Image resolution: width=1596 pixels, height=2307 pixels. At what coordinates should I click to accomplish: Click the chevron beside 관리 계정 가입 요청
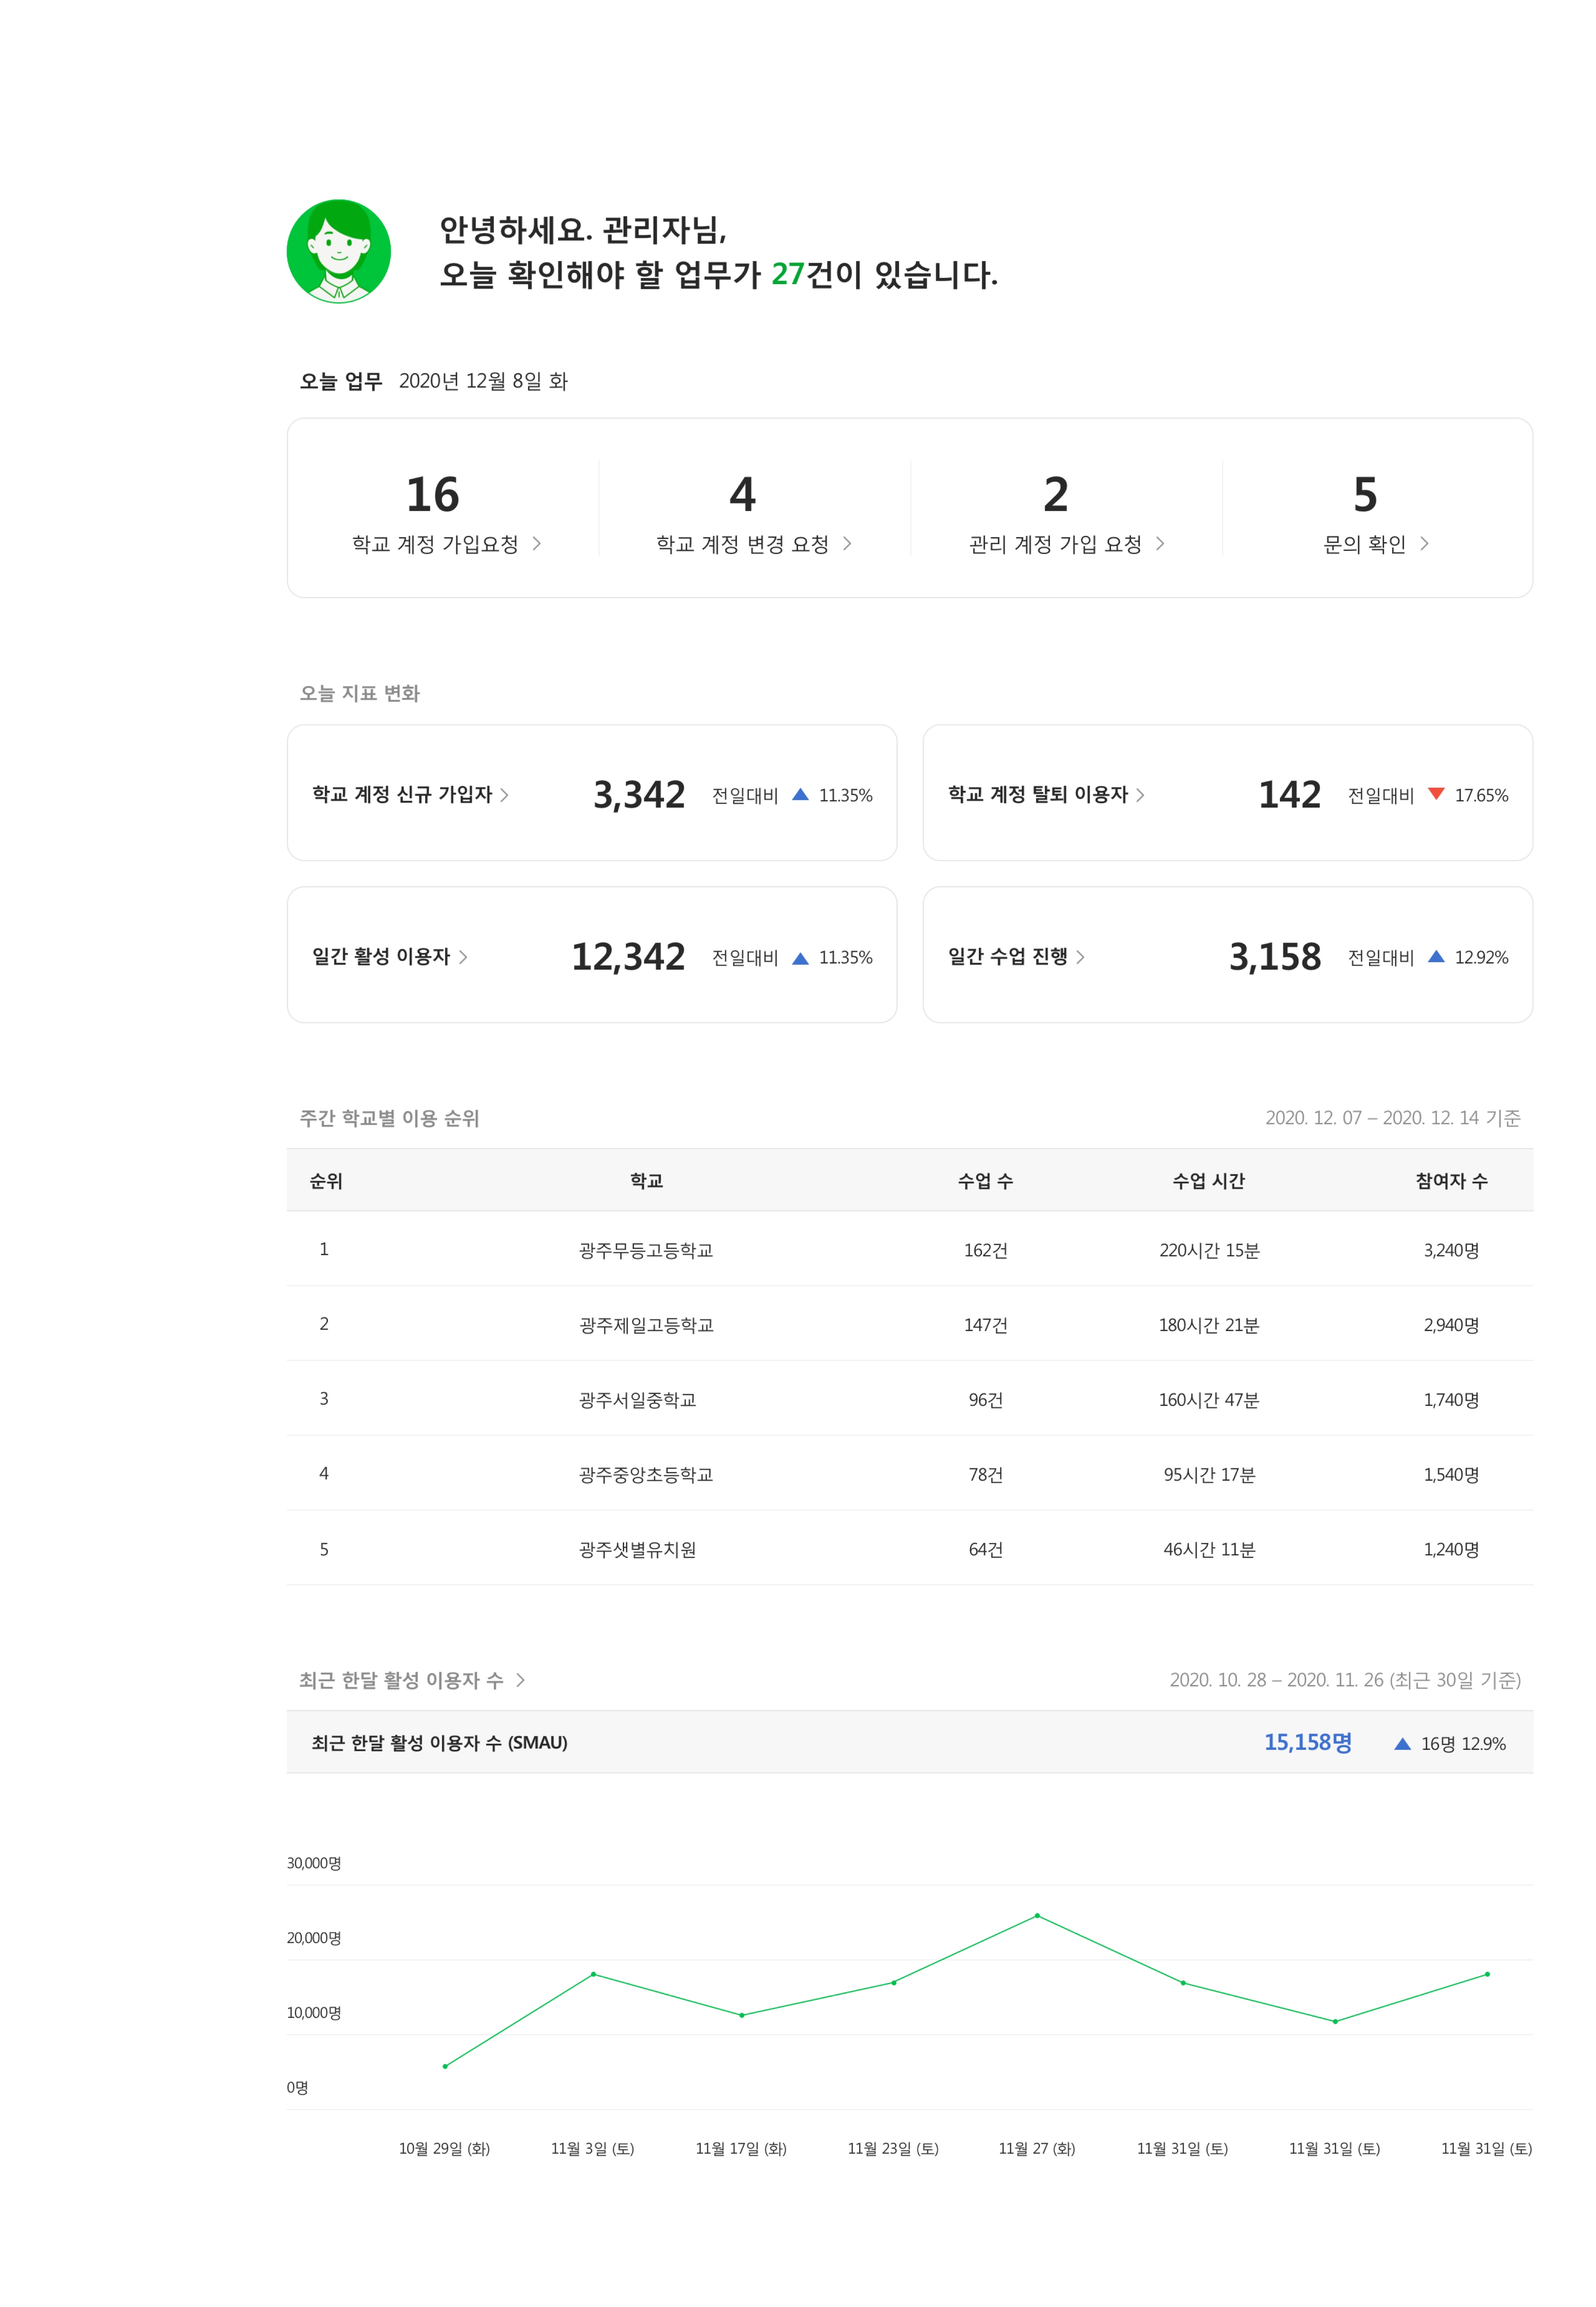click(1160, 544)
